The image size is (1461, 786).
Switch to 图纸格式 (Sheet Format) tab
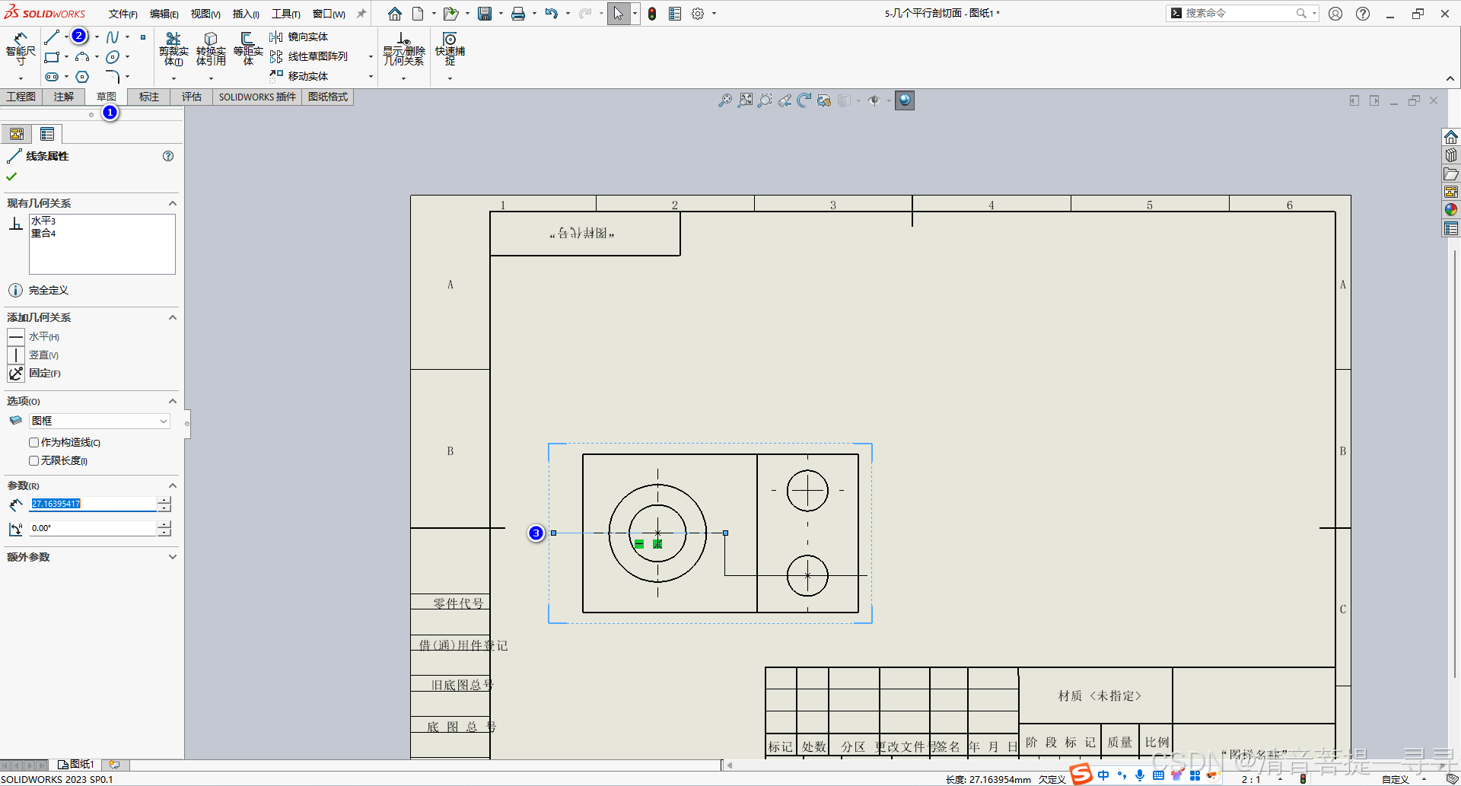pos(328,97)
